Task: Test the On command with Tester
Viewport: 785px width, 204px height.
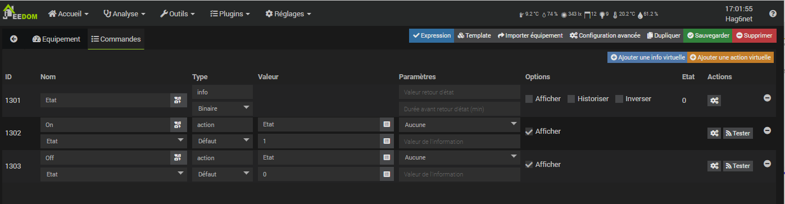Action: point(738,133)
